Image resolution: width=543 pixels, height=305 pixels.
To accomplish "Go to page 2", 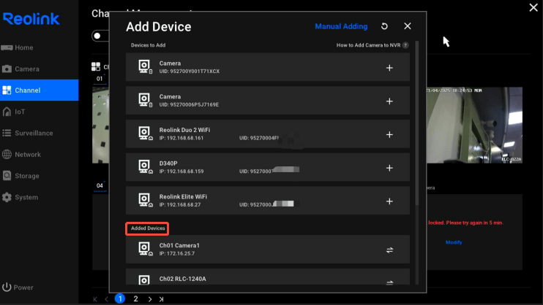I will coord(136,298).
